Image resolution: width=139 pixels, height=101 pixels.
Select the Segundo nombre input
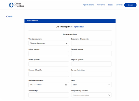tap(91, 54)
